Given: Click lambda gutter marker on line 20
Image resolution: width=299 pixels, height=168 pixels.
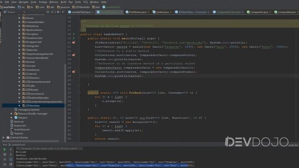Looking at the screenshot, I should (x=74, y=42).
